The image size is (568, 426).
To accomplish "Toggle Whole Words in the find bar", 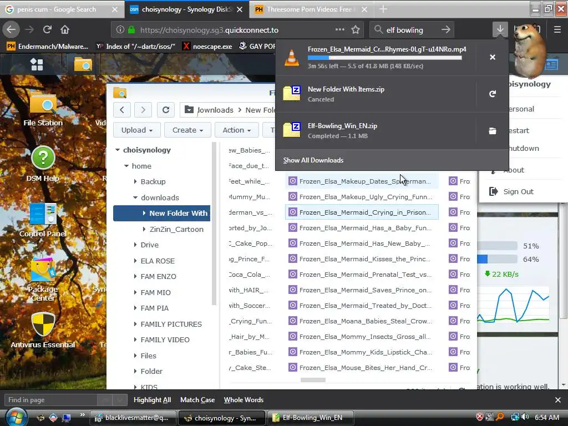I will click(244, 400).
